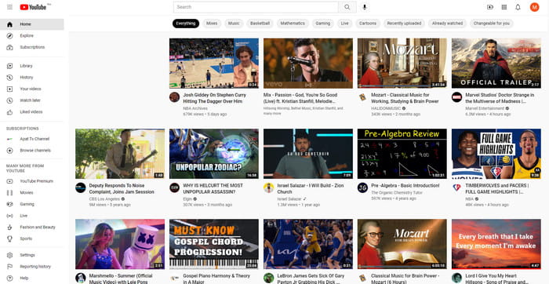Open Watch later in sidebar
This screenshot has width=549, height=284.
[32, 100]
